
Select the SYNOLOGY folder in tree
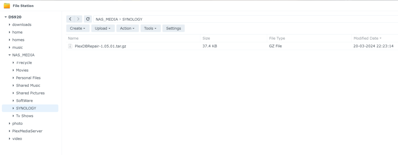[26, 108]
